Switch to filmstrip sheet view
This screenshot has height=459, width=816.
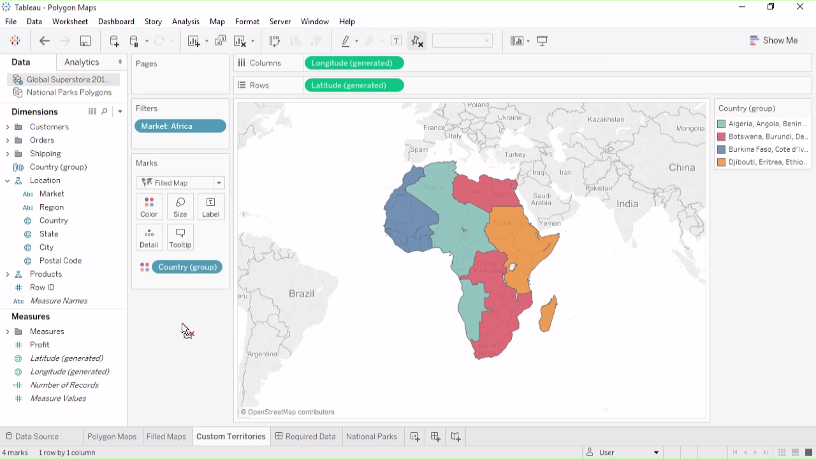(795, 453)
